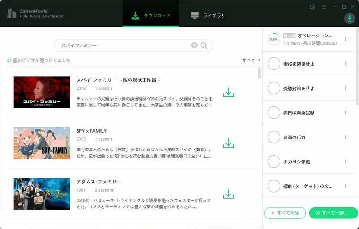Open the すべて filter dropdown
The height and width of the screenshot is (229, 359).
pyautogui.click(x=251, y=60)
